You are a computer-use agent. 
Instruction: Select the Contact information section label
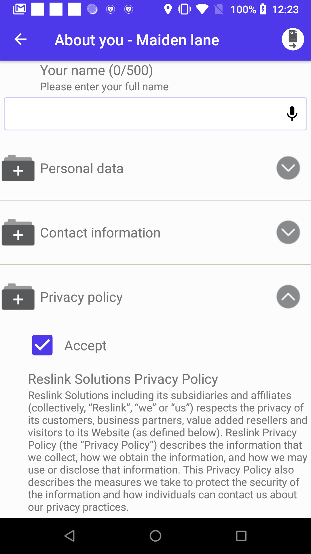(x=100, y=233)
